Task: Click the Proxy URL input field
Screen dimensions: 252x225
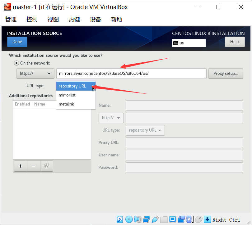Action: click(x=184, y=143)
